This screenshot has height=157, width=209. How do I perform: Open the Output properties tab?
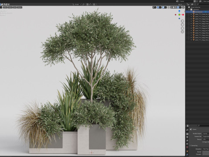(x=187, y=137)
